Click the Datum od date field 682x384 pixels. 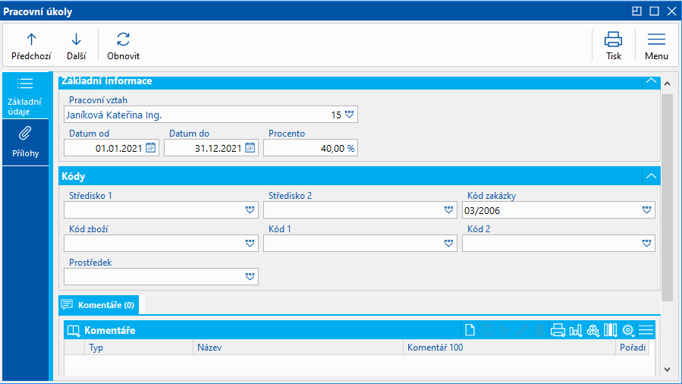point(112,148)
